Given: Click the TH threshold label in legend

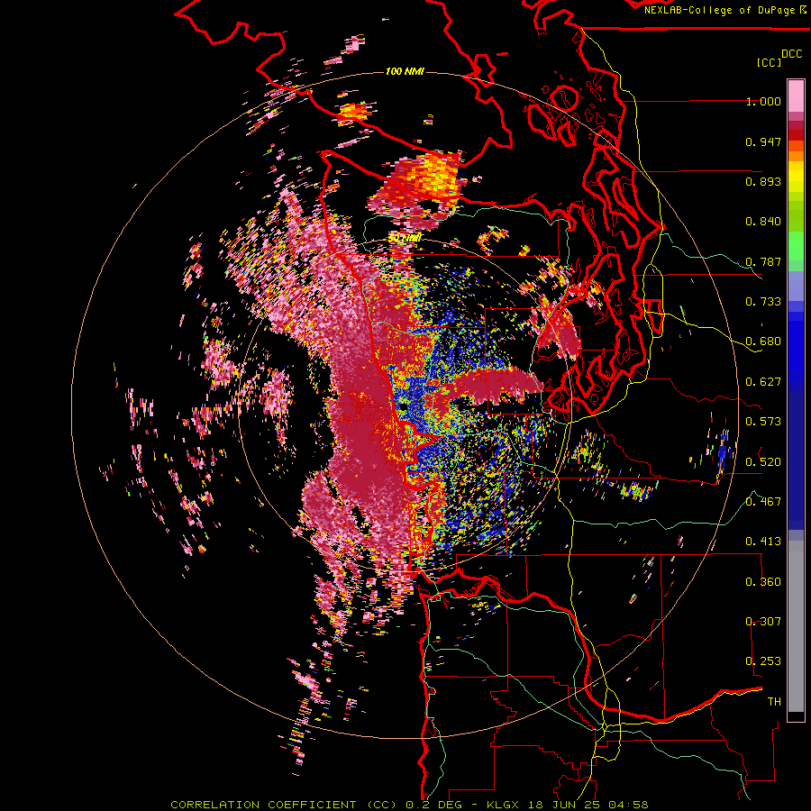Looking at the screenshot, I should click(774, 702).
